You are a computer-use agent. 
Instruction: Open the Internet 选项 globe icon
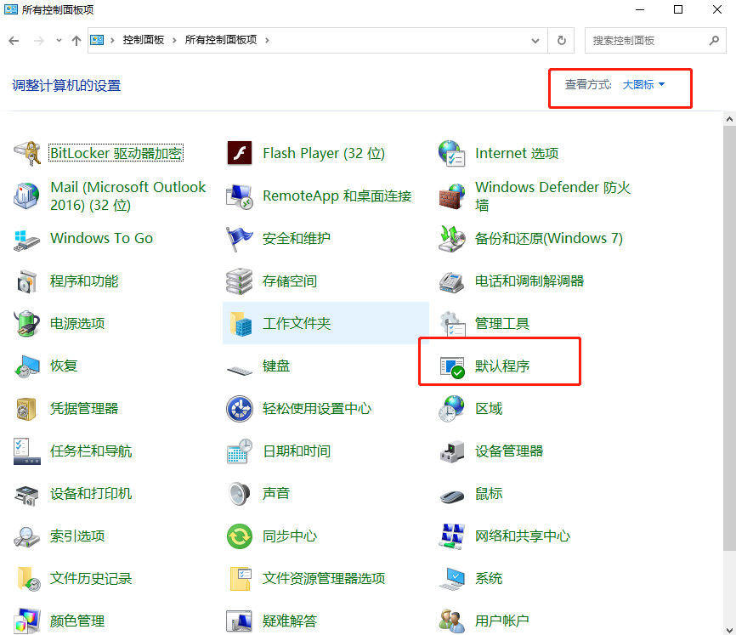tap(451, 153)
